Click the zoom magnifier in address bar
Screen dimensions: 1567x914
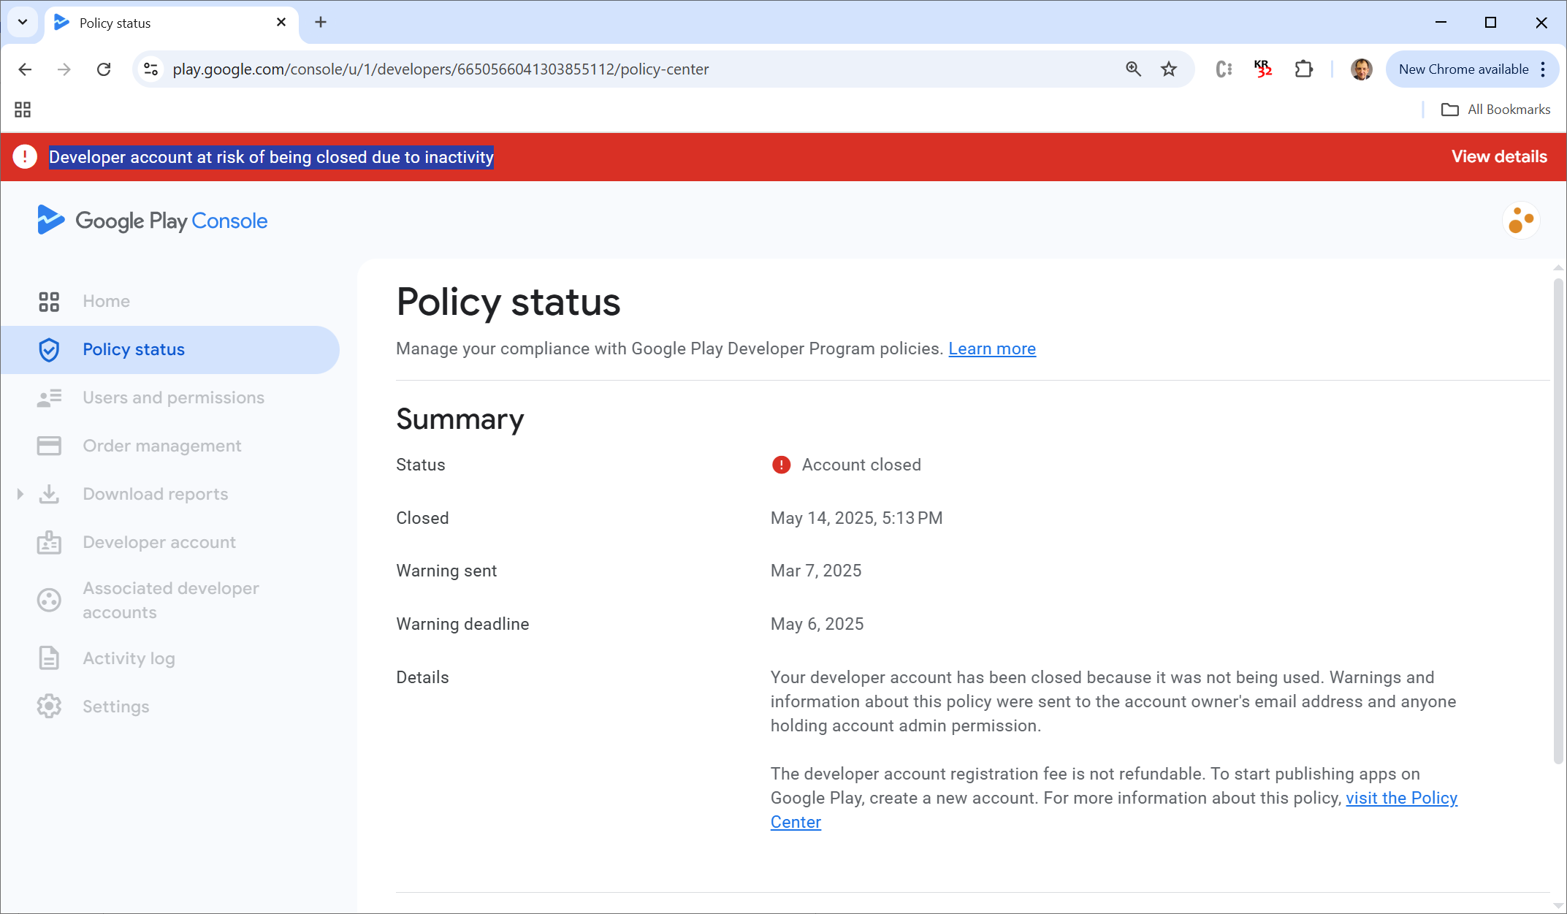click(1133, 69)
